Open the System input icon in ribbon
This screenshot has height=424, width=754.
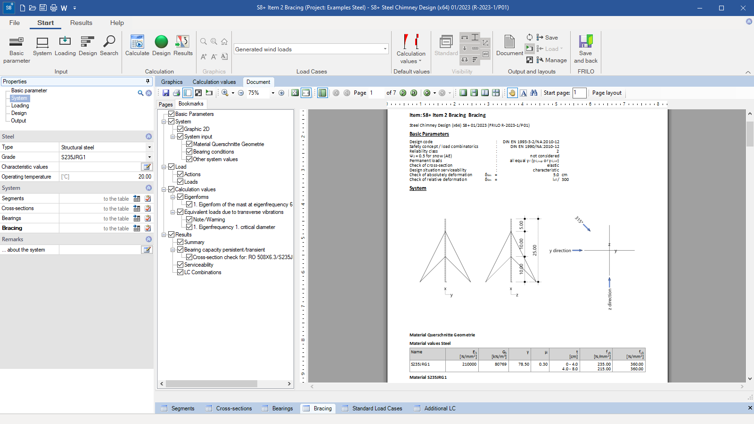[42, 46]
